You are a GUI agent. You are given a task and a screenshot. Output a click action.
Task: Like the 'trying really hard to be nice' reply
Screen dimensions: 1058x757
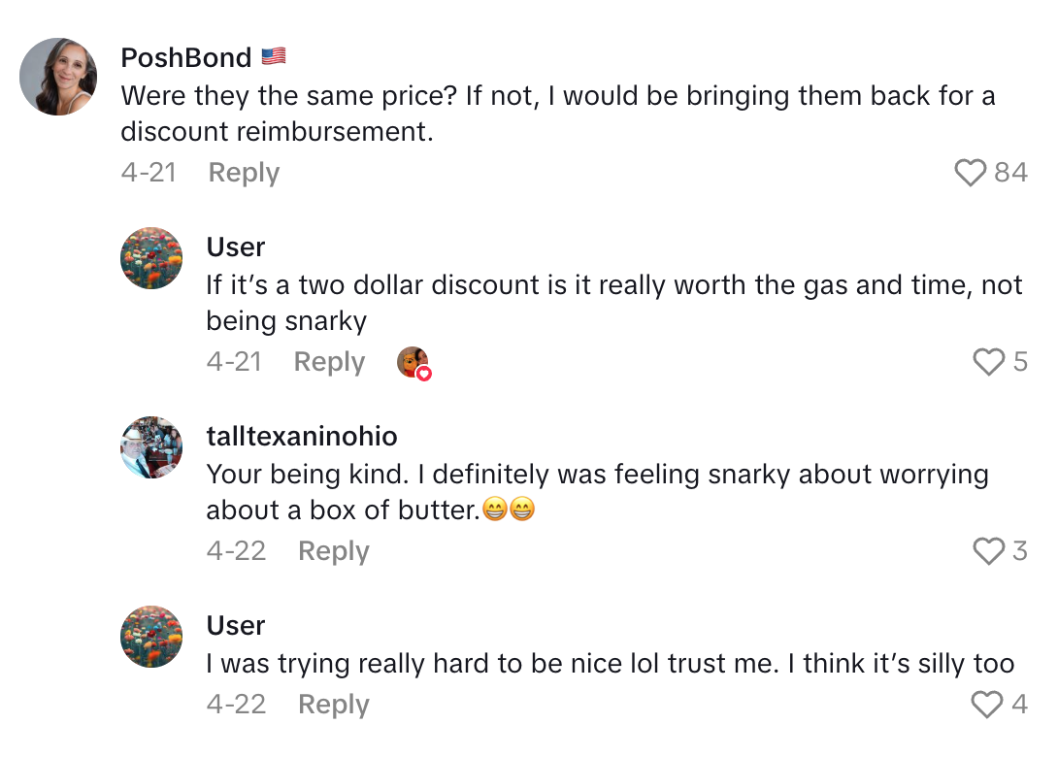tap(986, 705)
